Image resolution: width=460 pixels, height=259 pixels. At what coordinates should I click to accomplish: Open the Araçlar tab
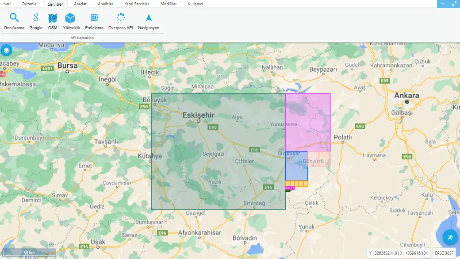pos(80,4)
